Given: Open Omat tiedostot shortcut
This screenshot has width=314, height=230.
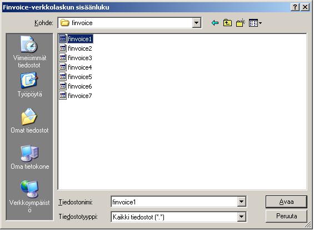Looking at the screenshot, I should pyautogui.click(x=29, y=121).
